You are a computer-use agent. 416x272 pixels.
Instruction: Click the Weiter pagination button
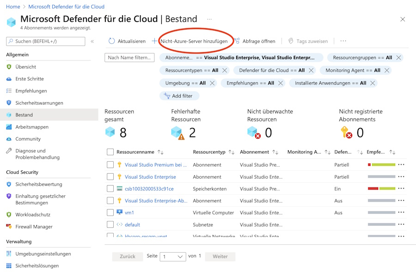[220, 256]
